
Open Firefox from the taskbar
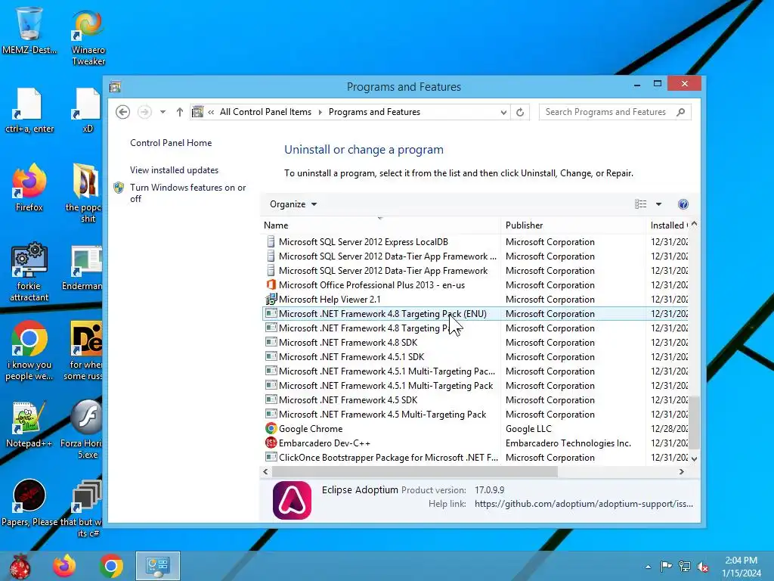tap(65, 566)
